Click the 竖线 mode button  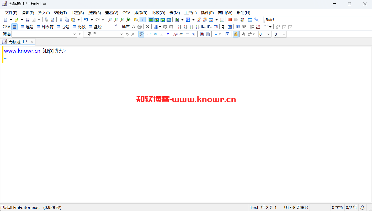[95, 27]
